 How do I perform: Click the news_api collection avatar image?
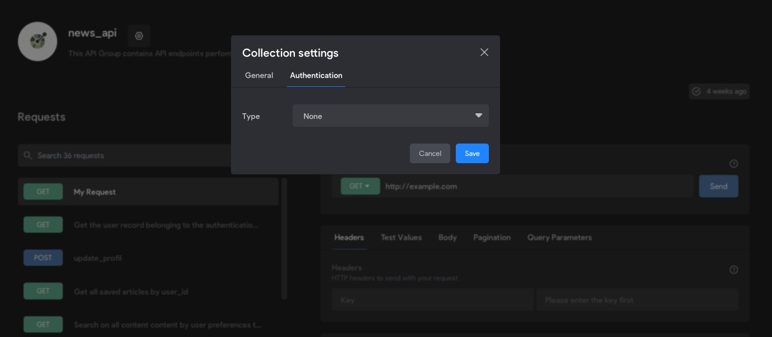(38, 41)
